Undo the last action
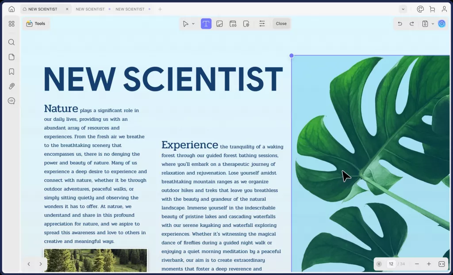The width and height of the screenshot is (453, 275). (400, 23)
